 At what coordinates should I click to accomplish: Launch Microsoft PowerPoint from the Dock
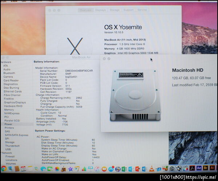(x=137, y=169)
